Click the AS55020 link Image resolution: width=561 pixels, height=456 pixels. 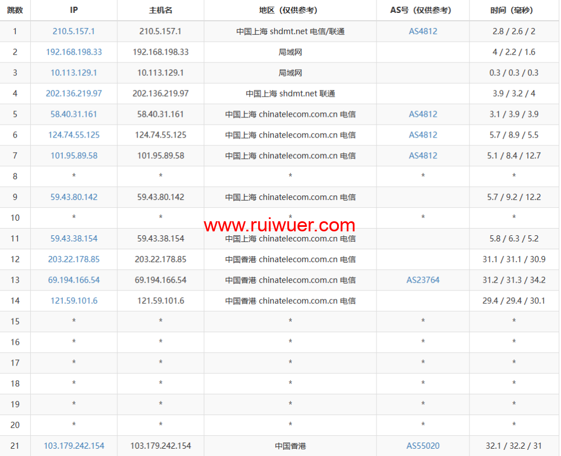(423, 446)
